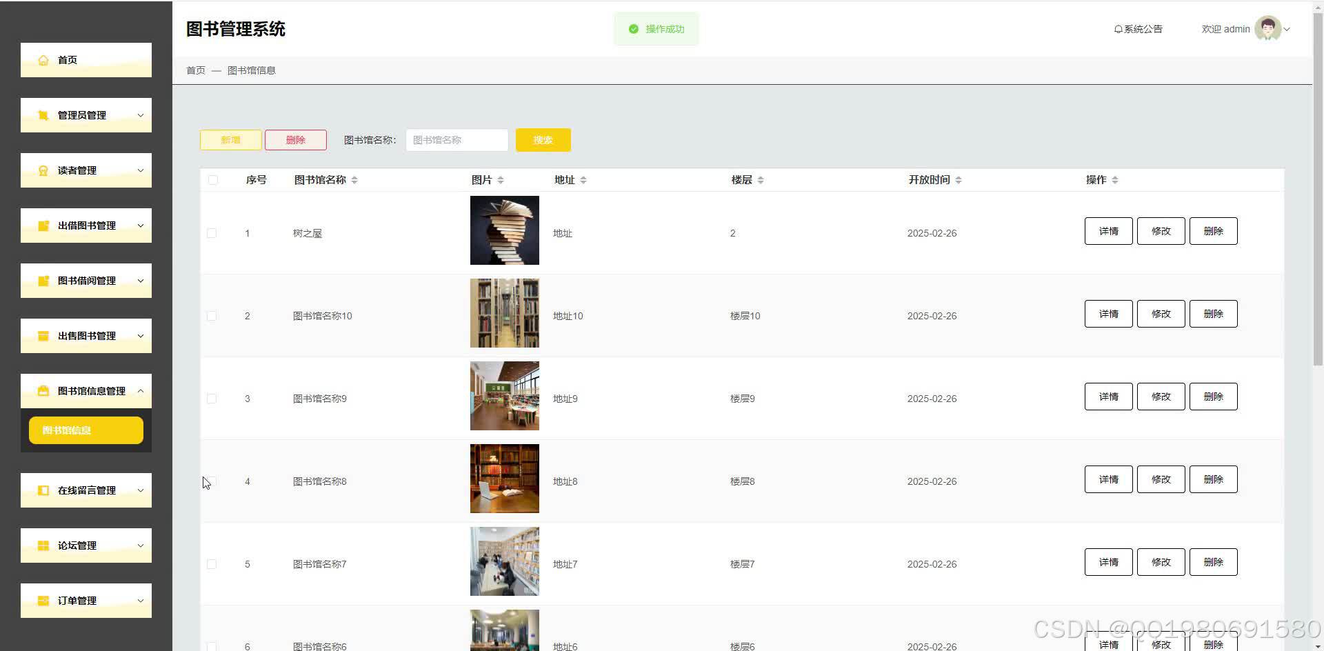The width and height of the screenshot is (1324, 651).
Task: Click the bell icon beside 系统公告
Action: point(1118,29)
